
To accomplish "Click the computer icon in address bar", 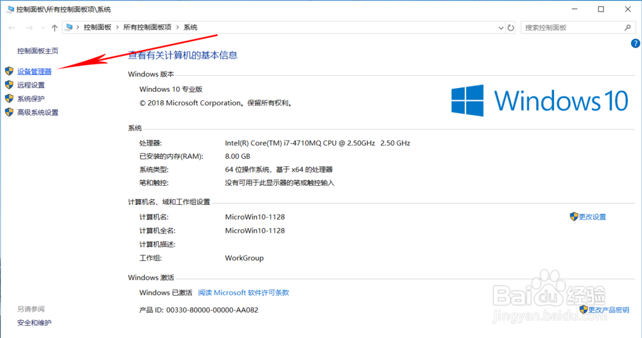I will [x=69, y=28].
